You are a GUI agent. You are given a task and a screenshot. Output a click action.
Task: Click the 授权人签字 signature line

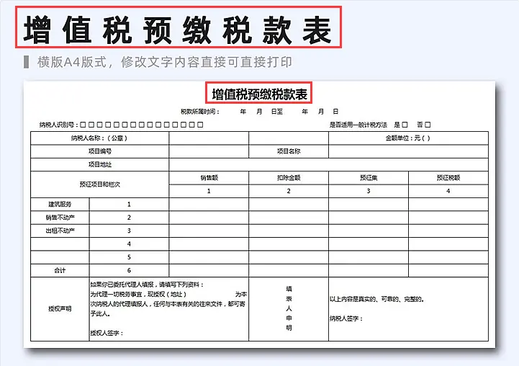click(x=108, y=333)
